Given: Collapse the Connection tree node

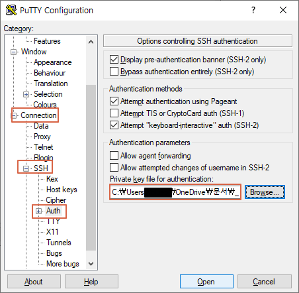Looking at the screenshot, I should click(x=14, y=115).
